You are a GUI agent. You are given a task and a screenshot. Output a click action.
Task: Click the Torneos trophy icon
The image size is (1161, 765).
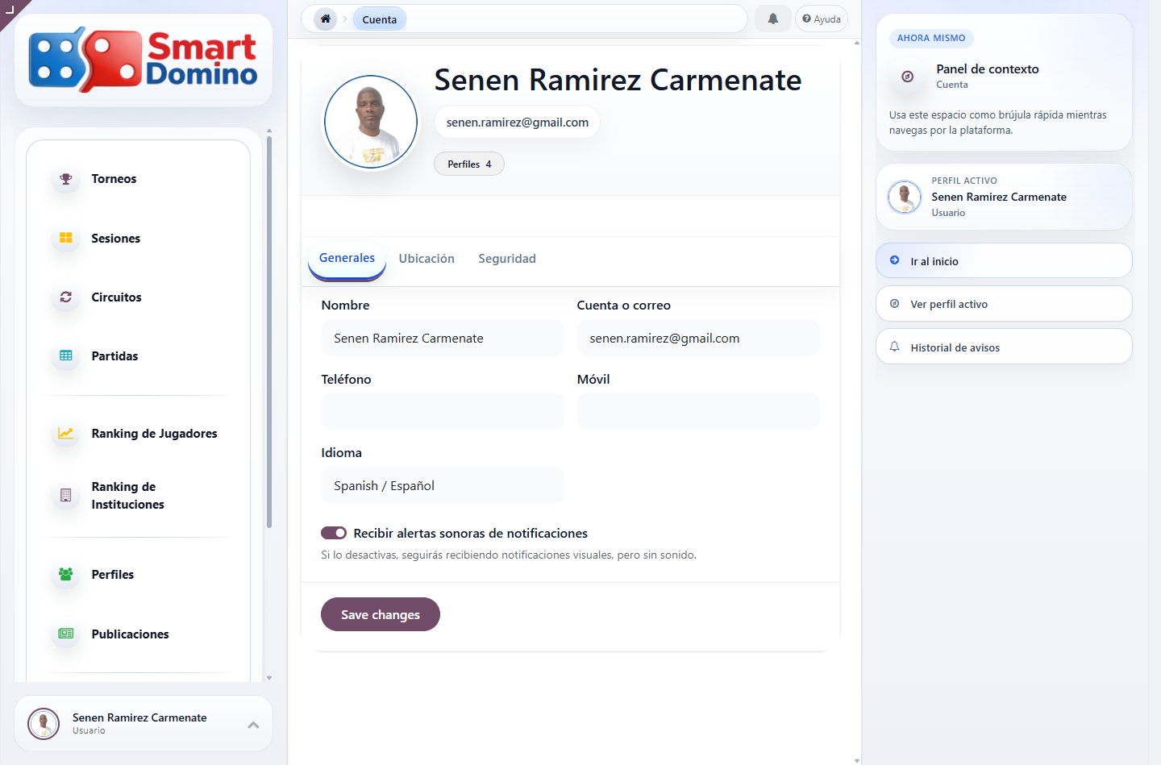66,179
